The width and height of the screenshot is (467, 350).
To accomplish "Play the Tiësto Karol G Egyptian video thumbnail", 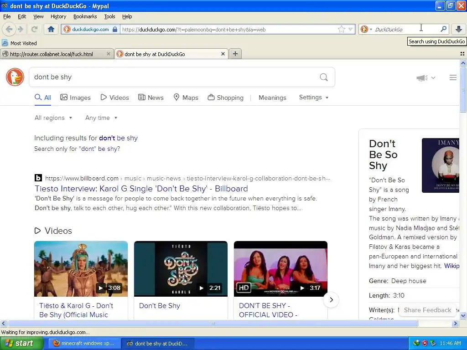I will click(81, 269).
